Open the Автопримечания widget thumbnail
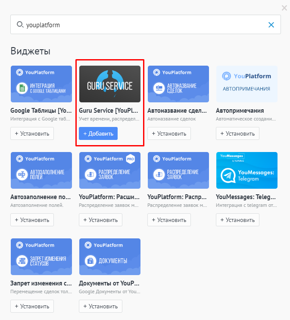The height and width of the screenshot is (320, 290). coord(246,84)
